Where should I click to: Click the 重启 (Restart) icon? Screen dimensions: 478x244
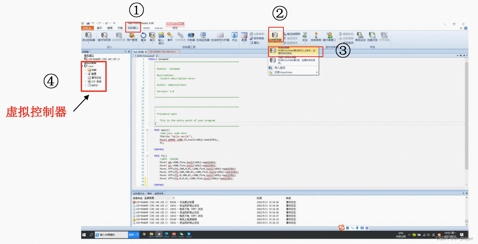pos(143,37)
